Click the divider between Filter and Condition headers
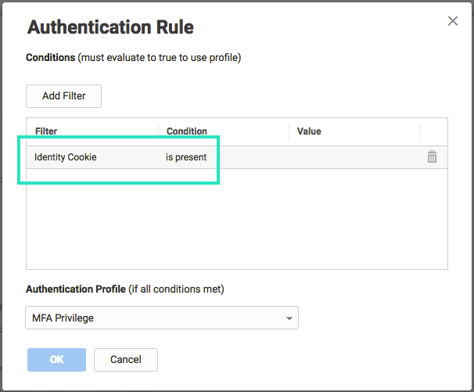Image resolution: width=474 pixels, height=392 pixels. (159, 131)
